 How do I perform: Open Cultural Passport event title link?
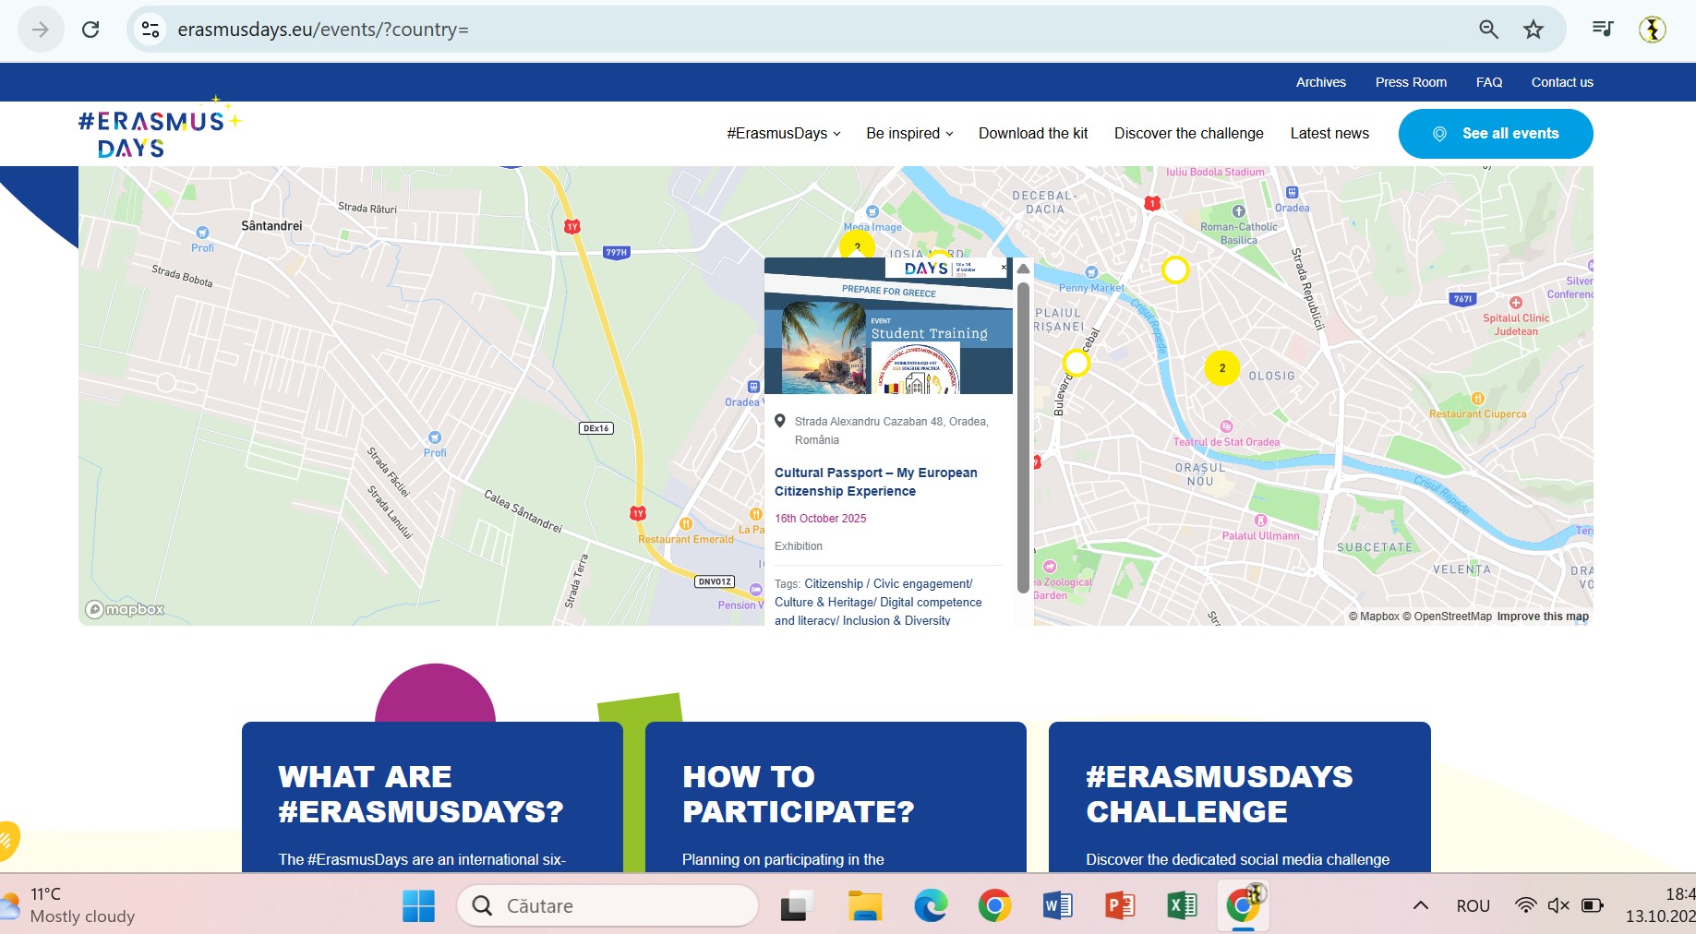click(x=875, y=482)
